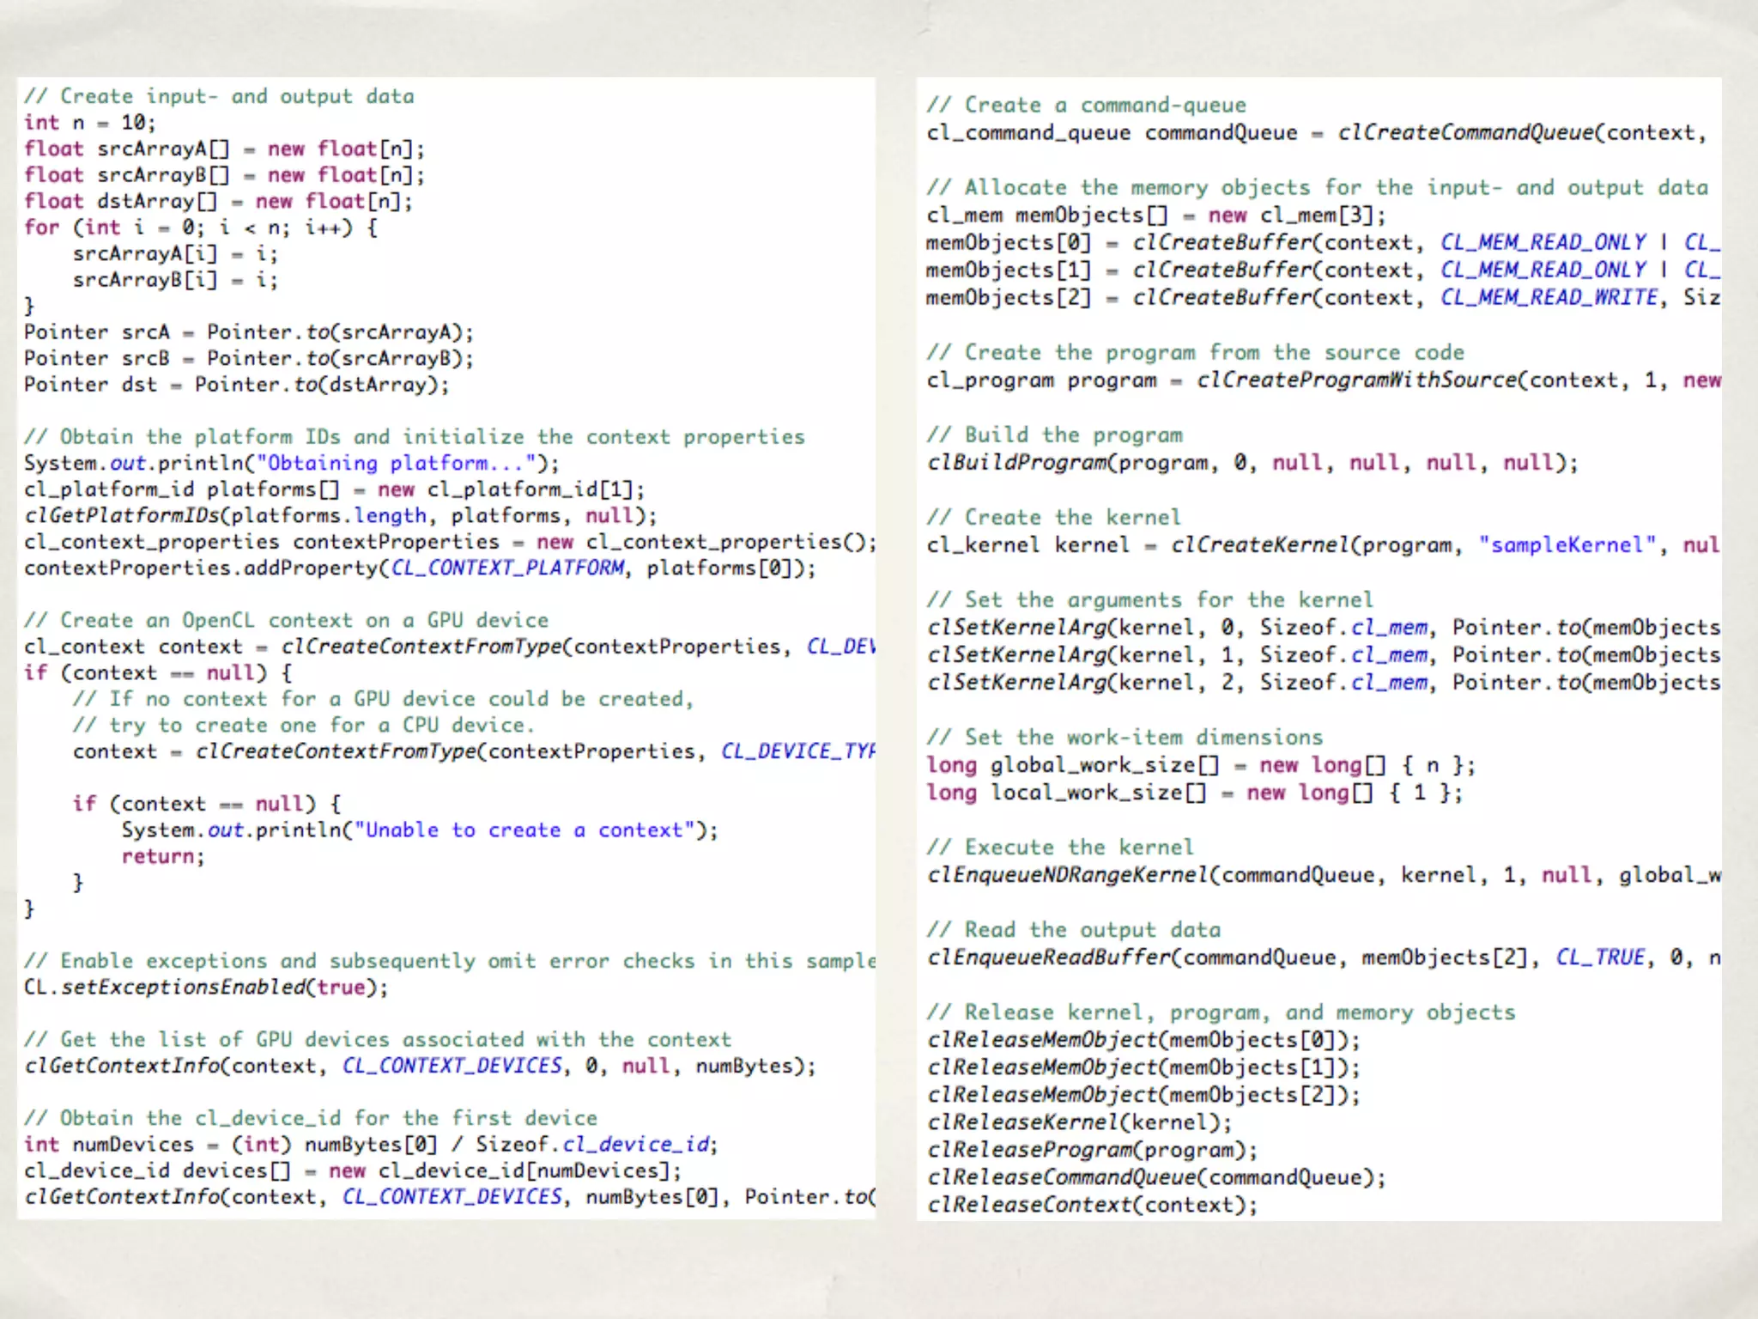Click the "sampleKernel" string literal
This screenshot has height=1319, width=1758.
pos(1566,544)
